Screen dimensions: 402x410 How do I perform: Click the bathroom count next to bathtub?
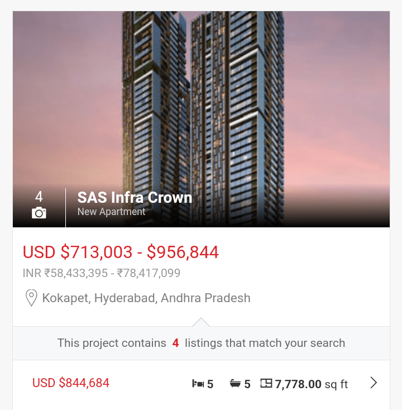click(x=247, y=384)
